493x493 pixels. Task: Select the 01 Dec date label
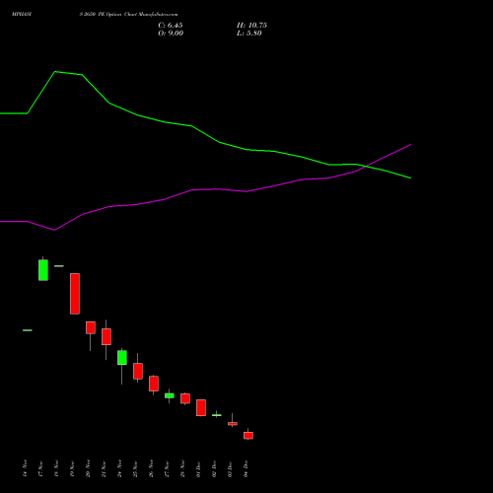[198, 468]
